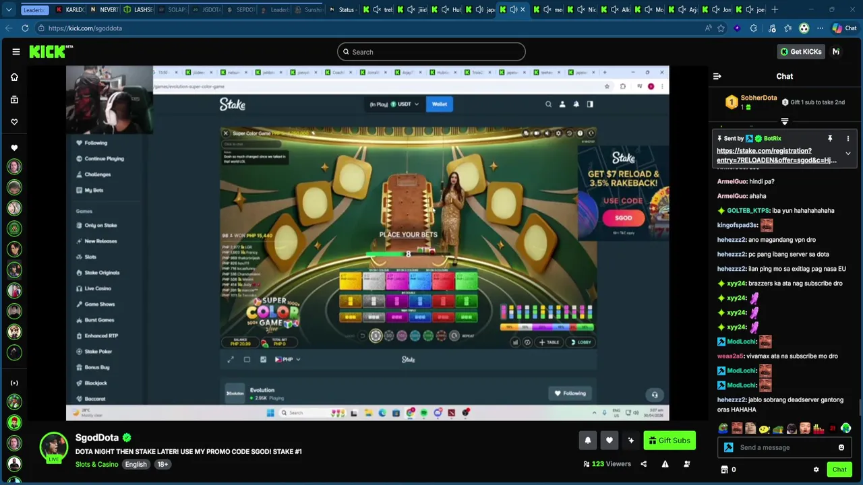Send the message with the Chat button
This screenshot has height=485, width=863.
839,470
